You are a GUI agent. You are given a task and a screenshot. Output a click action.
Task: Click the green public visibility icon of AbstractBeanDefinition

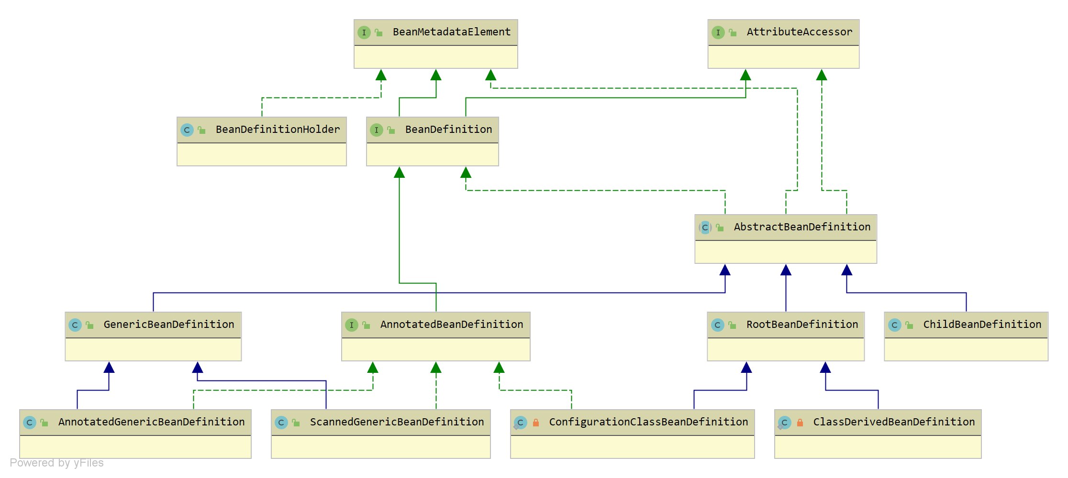tap(720, 228)
